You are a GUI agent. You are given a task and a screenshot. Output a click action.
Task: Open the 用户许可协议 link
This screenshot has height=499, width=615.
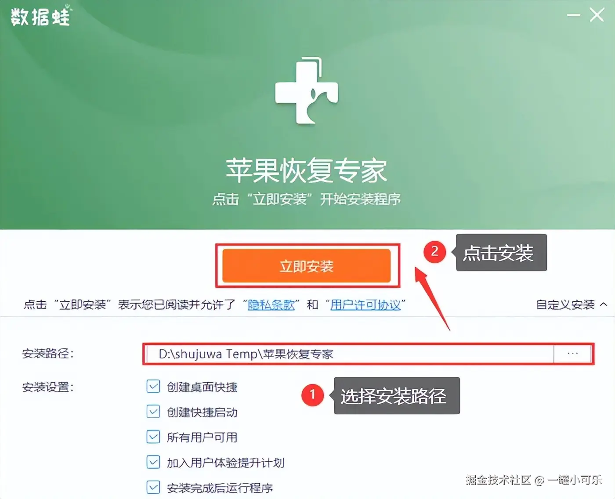pos(365,304)
